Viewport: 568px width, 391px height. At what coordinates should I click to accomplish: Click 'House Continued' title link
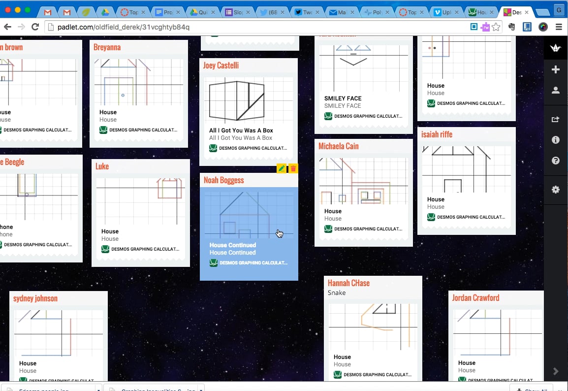[232, 245]
